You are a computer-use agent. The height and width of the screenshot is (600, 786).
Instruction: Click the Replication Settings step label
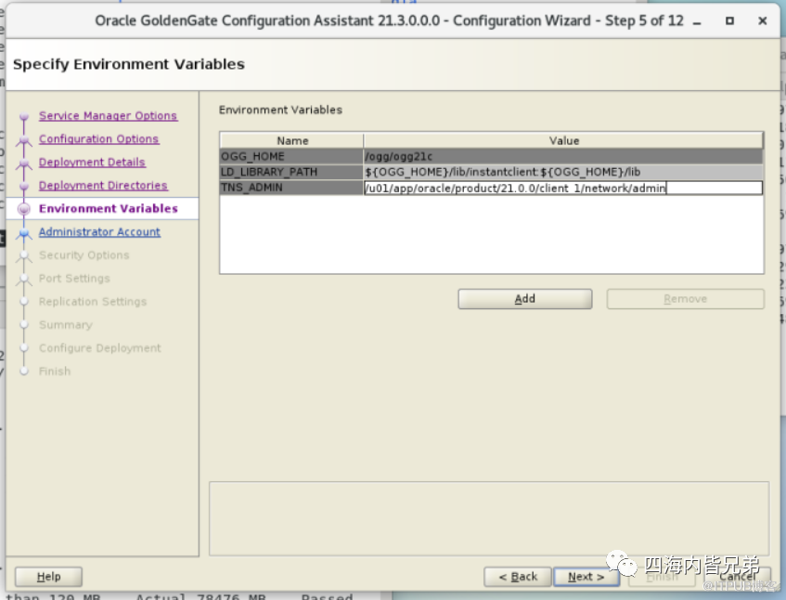(93, 302)
